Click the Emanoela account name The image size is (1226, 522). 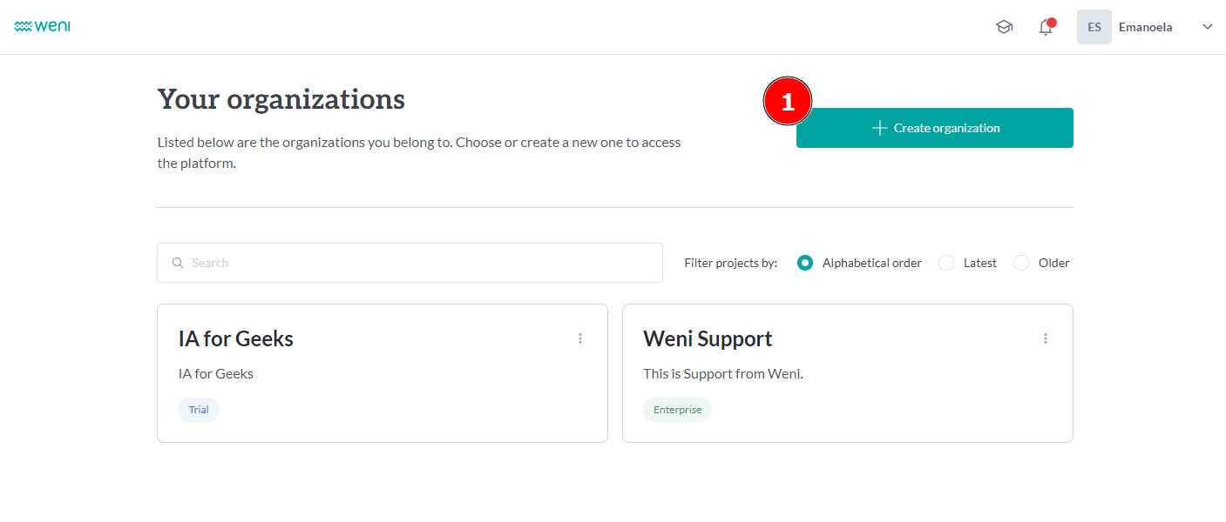pos(1145,27)
